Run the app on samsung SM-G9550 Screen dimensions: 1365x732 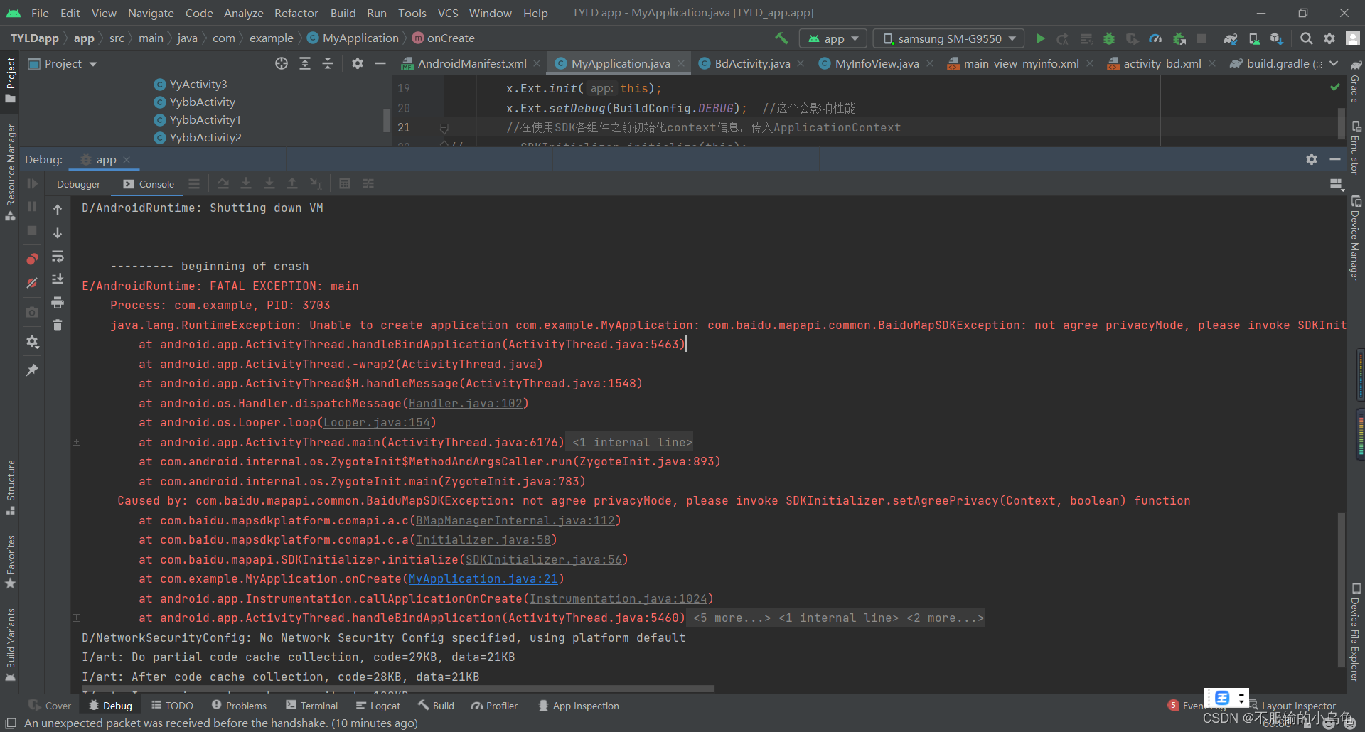(x=1039, y=38)
